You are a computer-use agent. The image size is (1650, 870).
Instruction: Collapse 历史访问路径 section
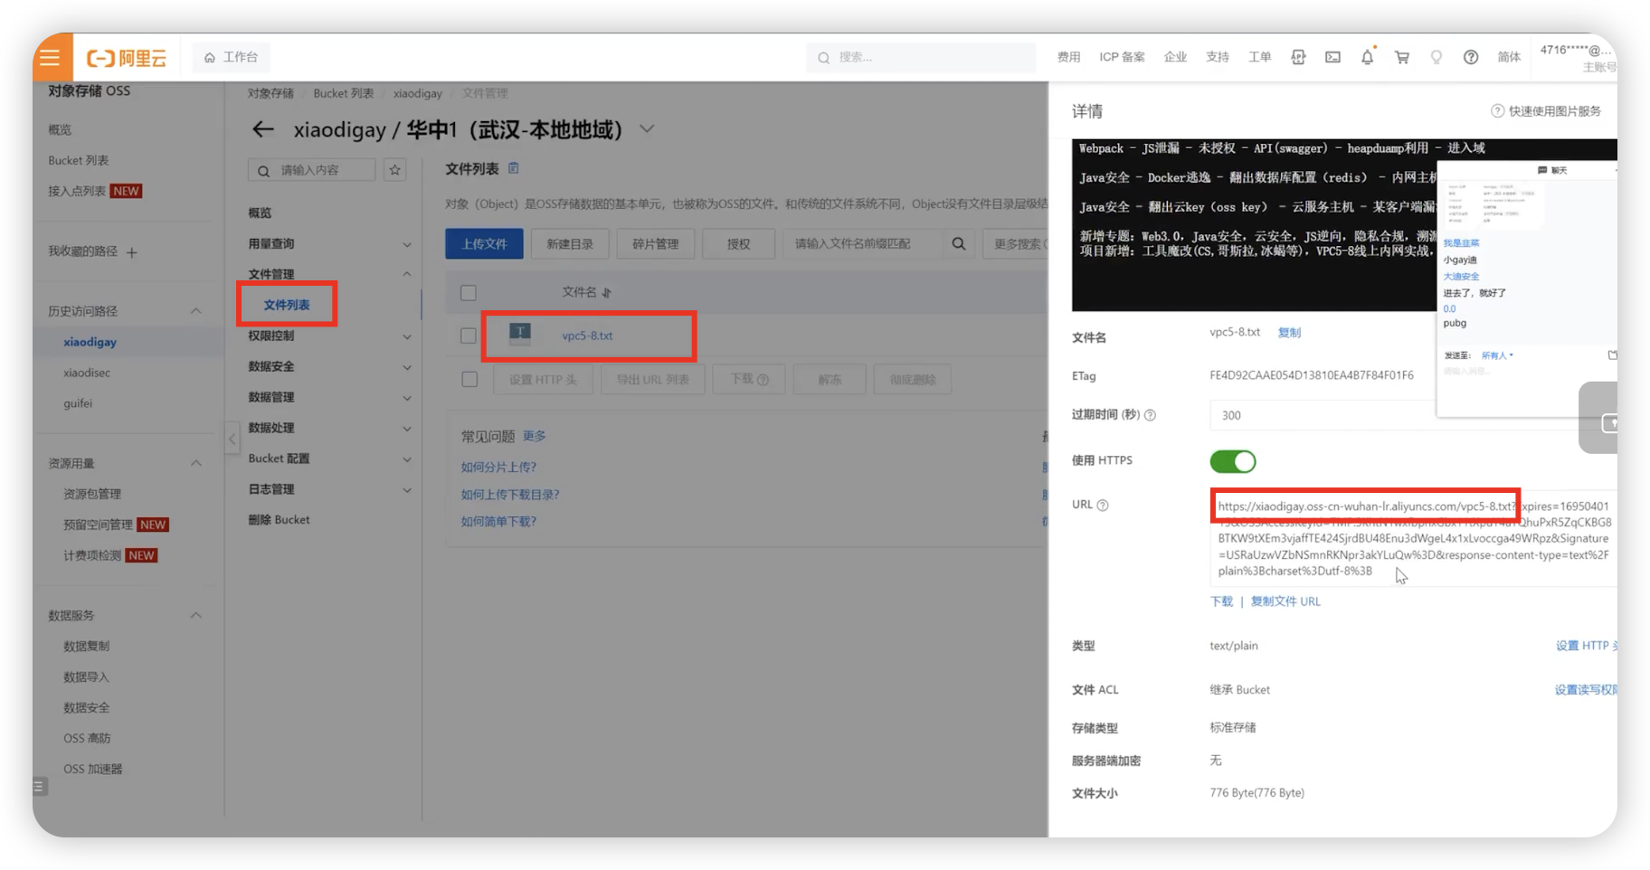(x=196, y=311)
